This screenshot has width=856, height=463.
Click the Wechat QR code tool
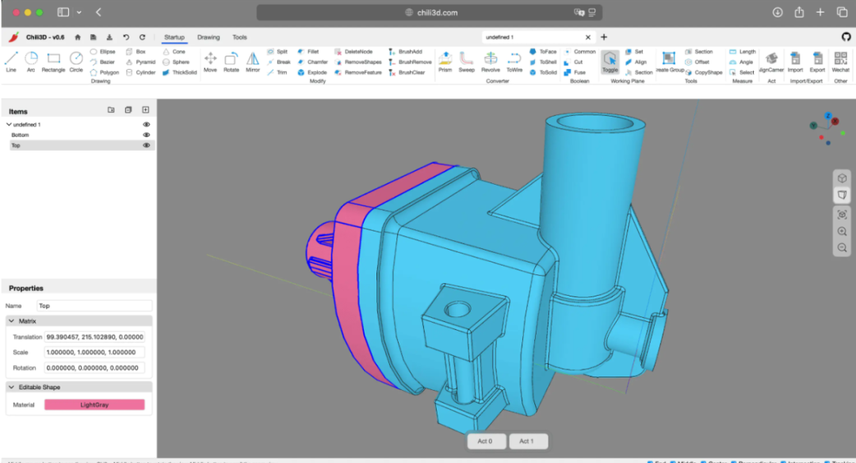840,61
